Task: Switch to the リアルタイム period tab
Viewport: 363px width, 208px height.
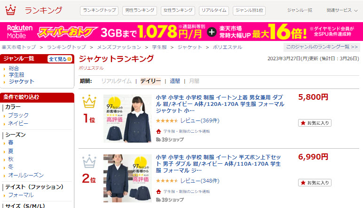Action: click(x=117, y=81)
